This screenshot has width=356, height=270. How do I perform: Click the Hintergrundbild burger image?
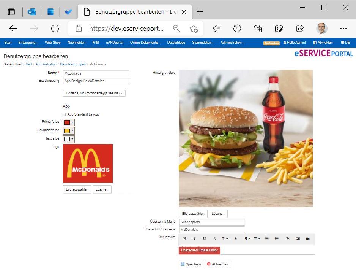[x=246, y=138]
